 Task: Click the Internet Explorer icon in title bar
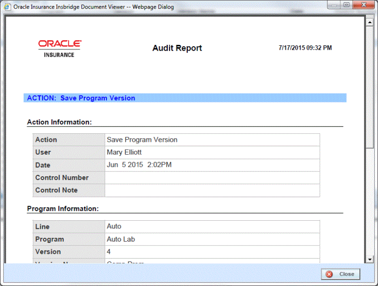[7, 7]
